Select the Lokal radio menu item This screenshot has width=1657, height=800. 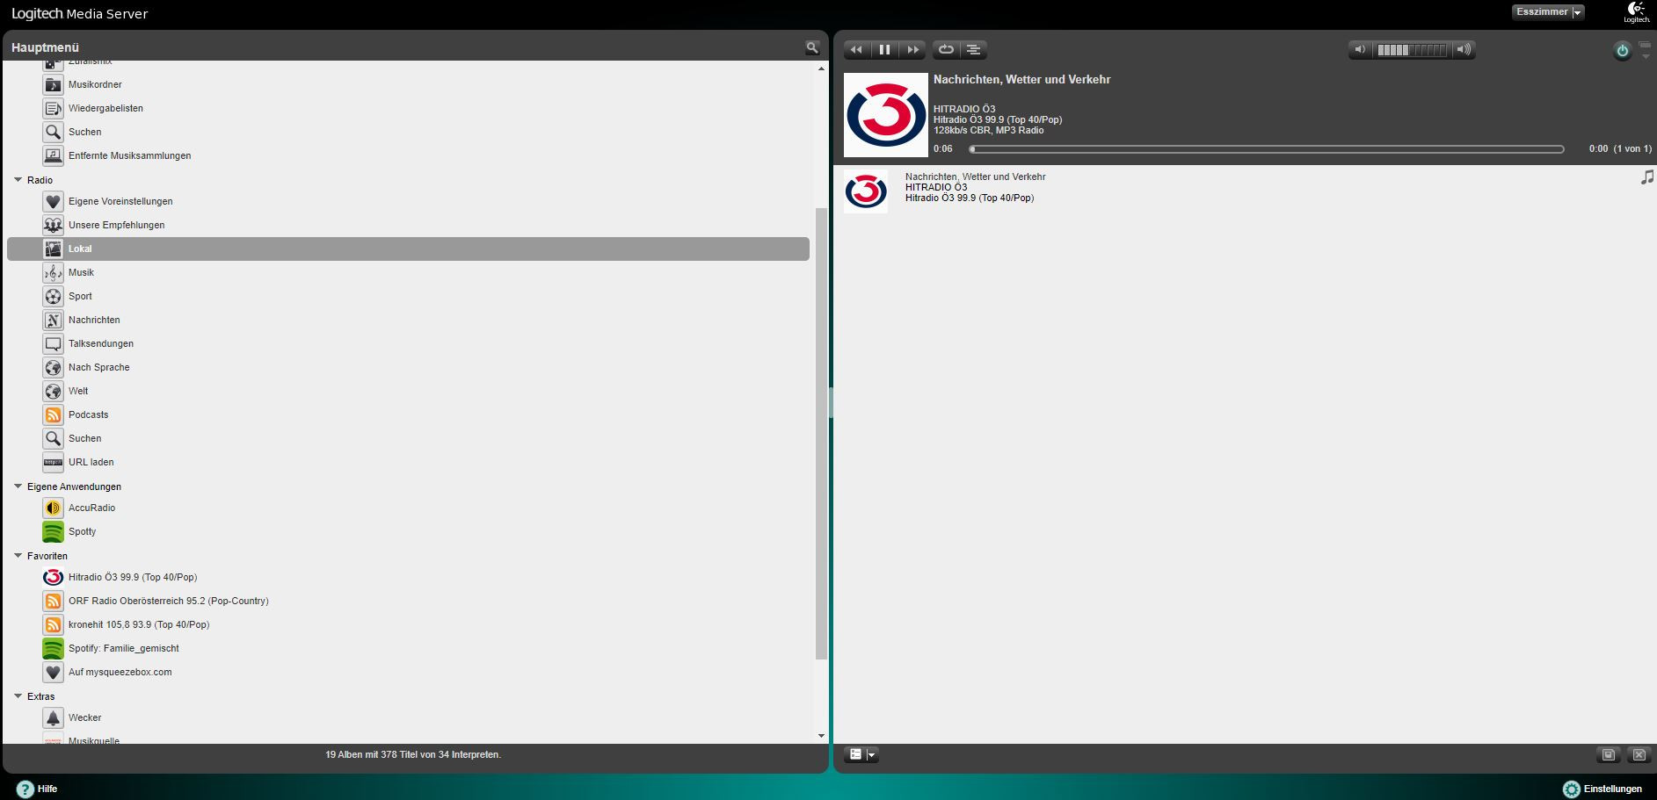(408, 249)
